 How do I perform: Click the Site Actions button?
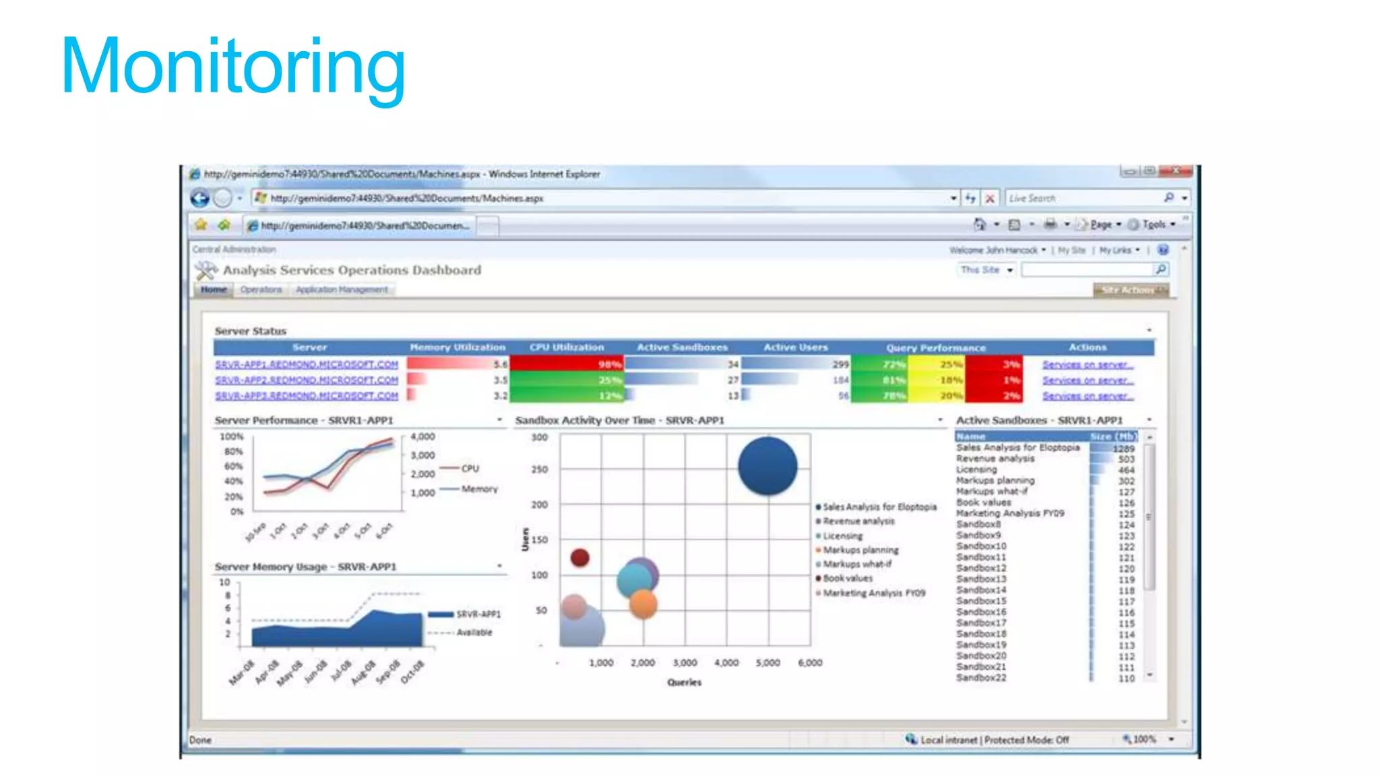[x=1131, y=290]
